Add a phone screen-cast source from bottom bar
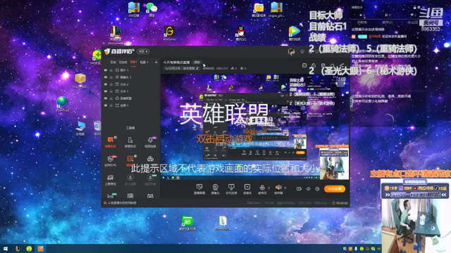This screenshot has width=451, height=253. click(x=231, y=189)
